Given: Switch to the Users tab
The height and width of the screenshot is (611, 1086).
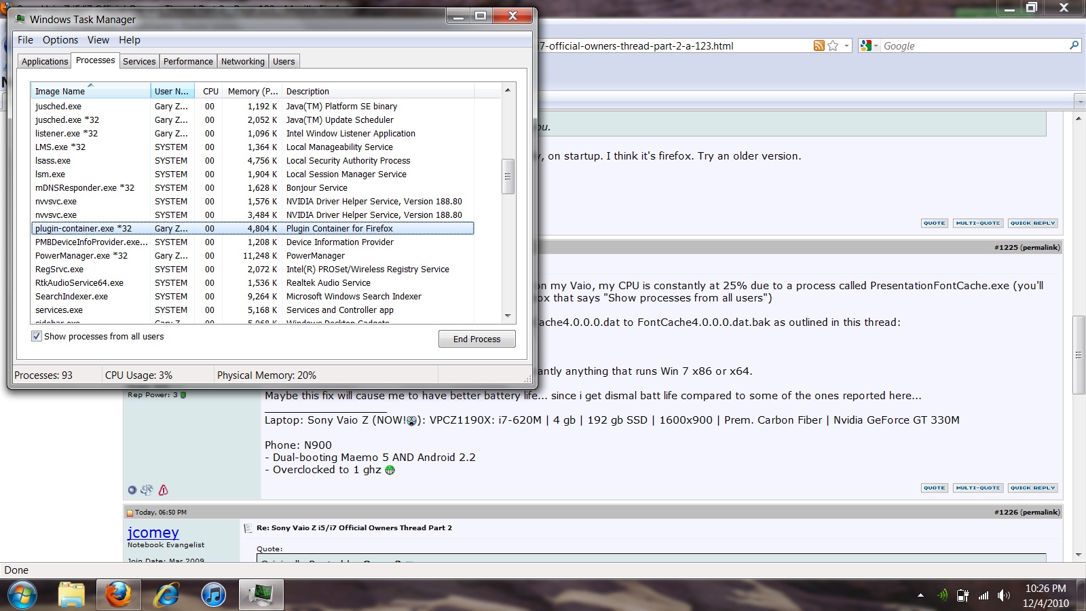Looking at the screenshot, I should pyautogui.click(x=284, y=61).
